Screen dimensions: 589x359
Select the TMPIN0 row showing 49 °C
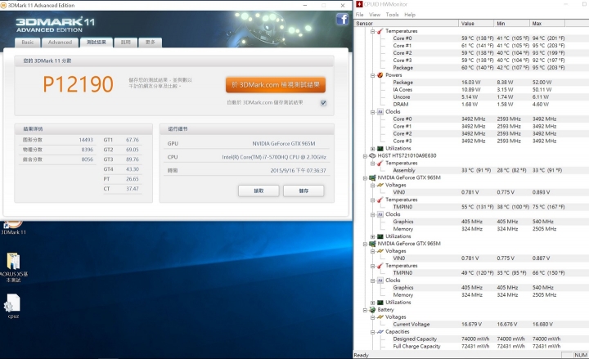coord(479,273)
